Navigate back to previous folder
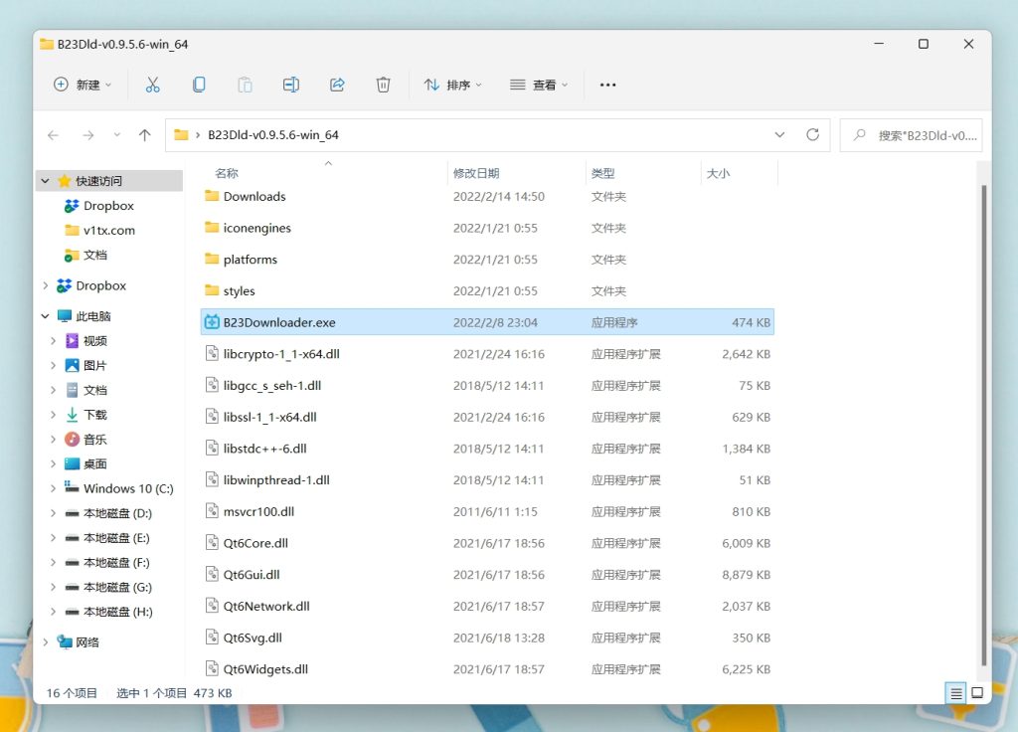 (x=54, y=135)
